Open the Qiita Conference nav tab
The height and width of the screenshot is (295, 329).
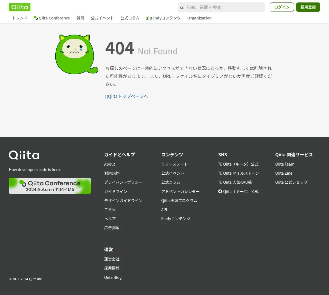coord(52,18)
